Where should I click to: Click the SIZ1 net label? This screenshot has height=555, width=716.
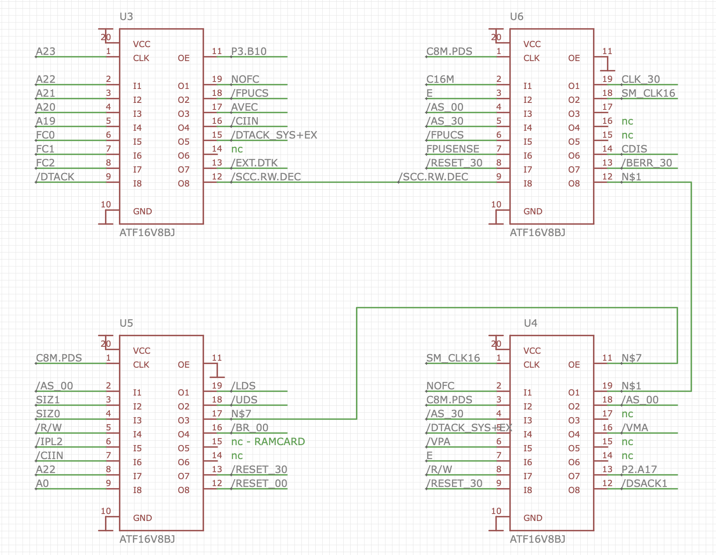pos(48,400)
